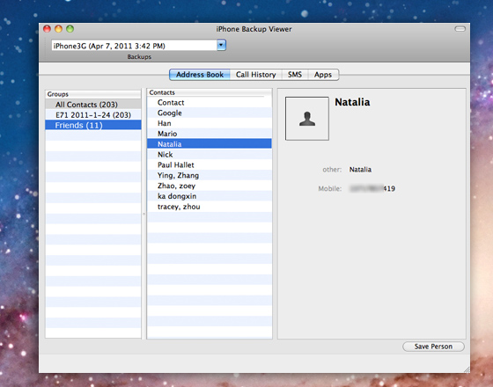Select the Friends (11) group

93,125
